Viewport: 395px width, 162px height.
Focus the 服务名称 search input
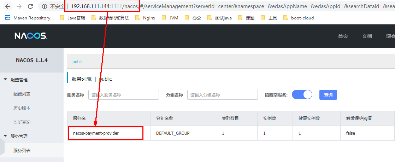(123, 95)
